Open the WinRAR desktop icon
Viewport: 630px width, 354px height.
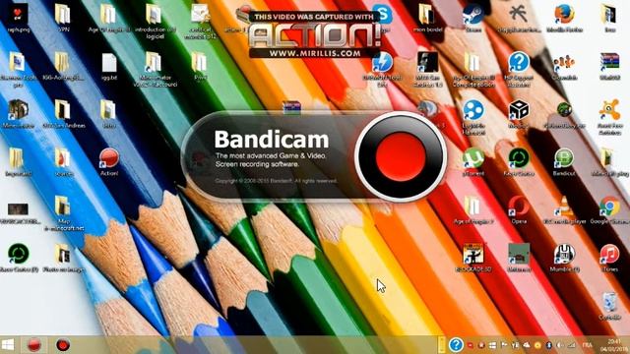coord(609,66)
